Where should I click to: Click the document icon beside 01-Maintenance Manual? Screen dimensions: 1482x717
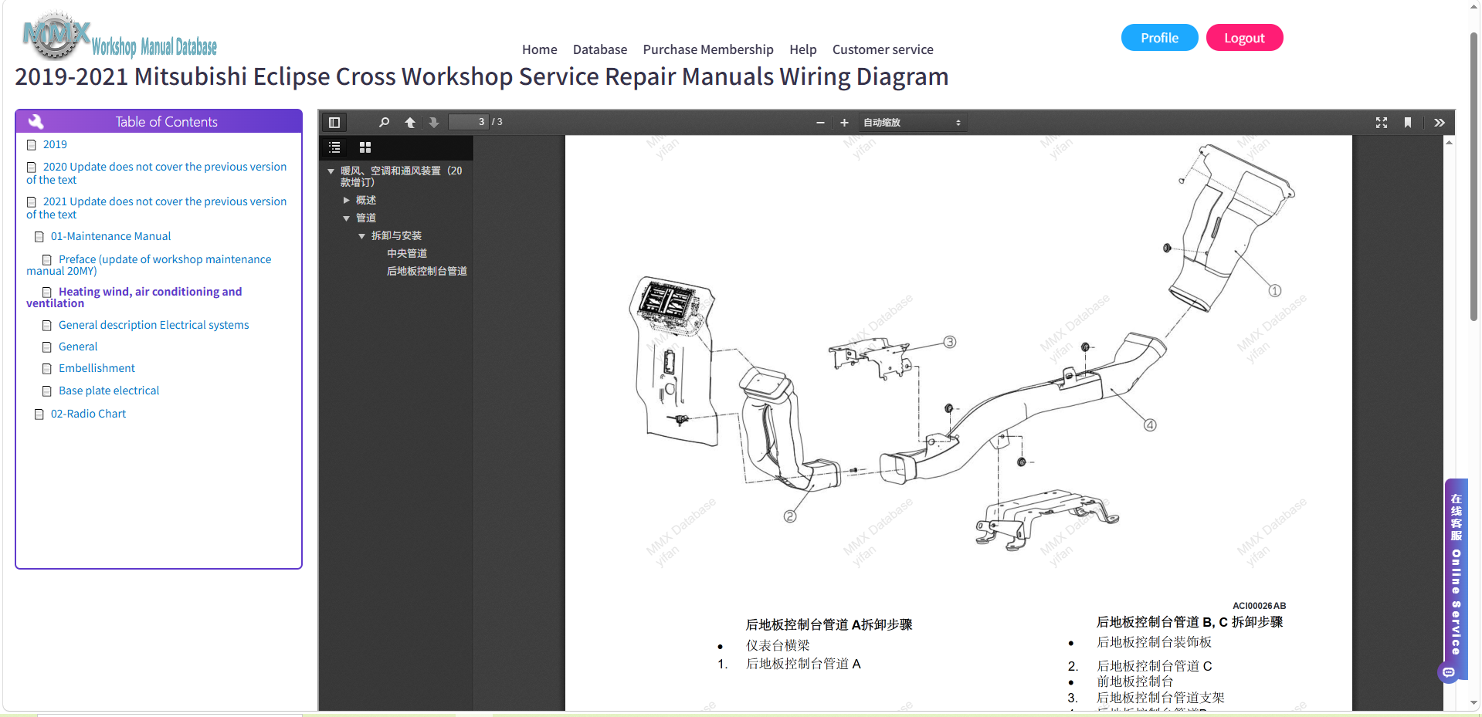pyautogui.click(x=39, y=237)
